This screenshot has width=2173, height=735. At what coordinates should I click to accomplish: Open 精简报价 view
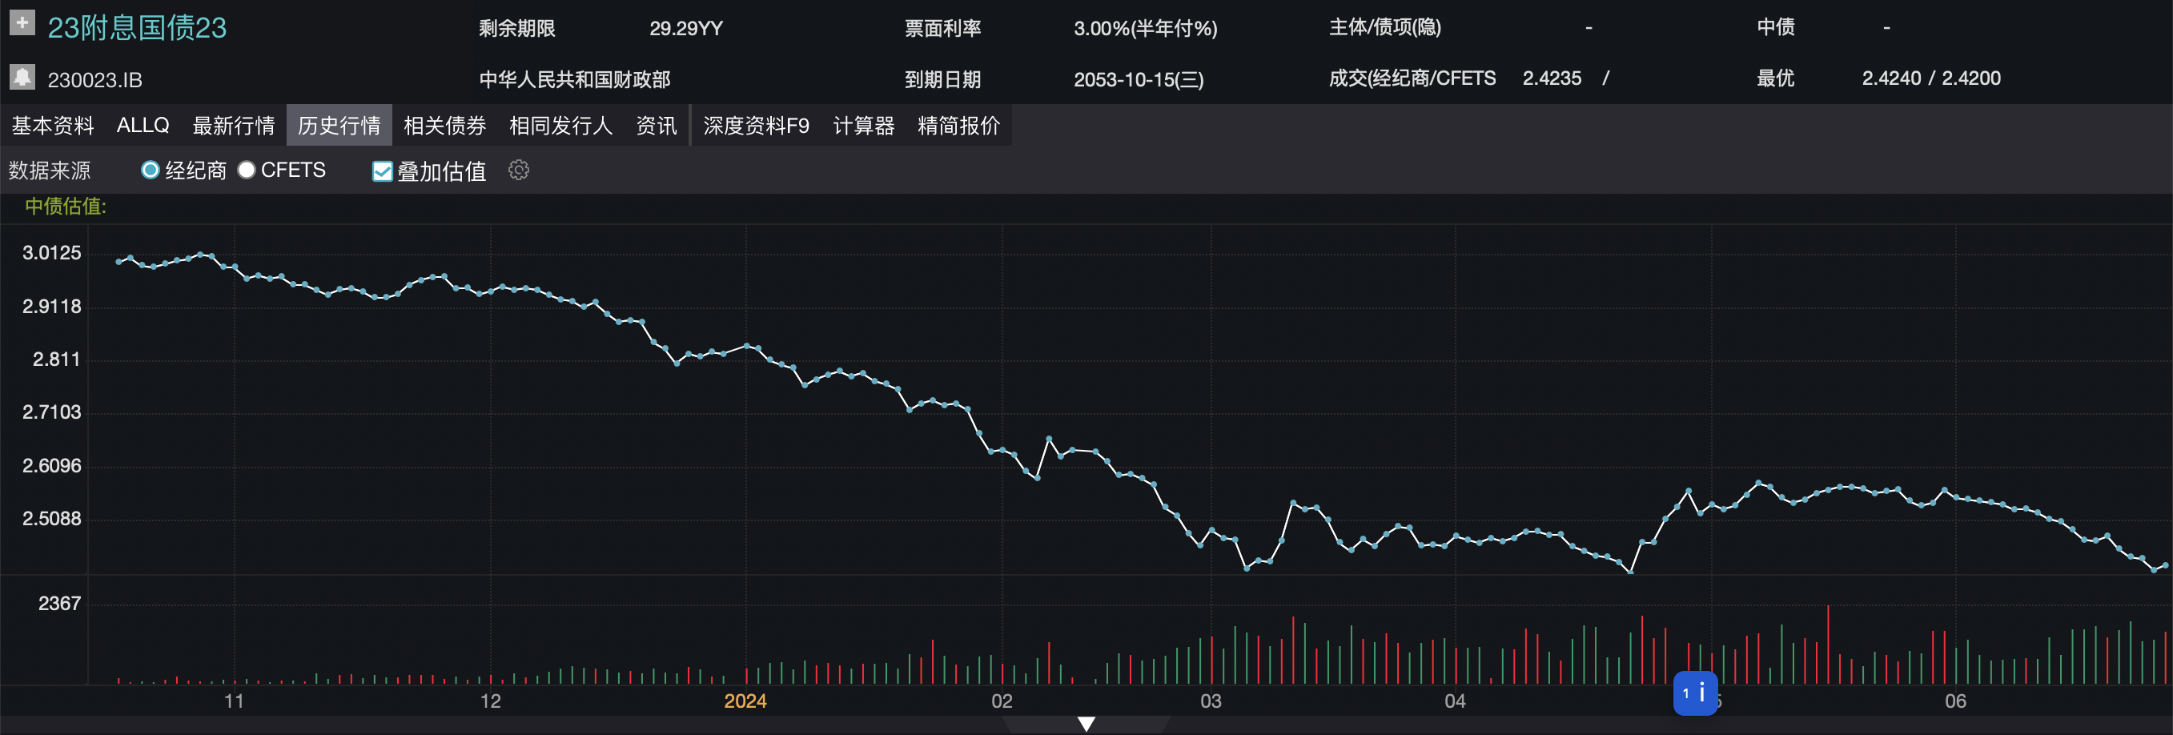958,126
